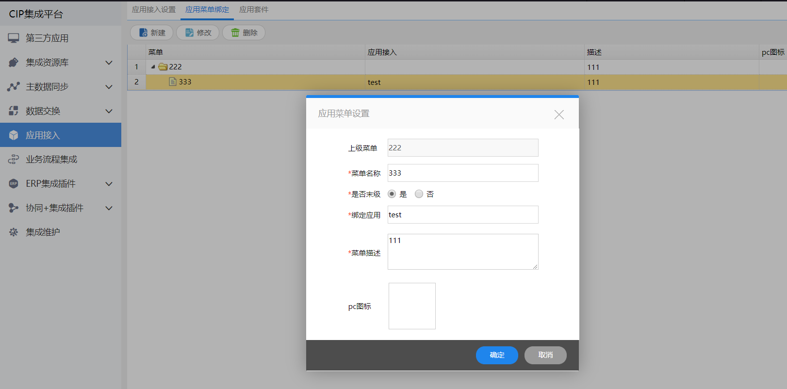Image resolution: width=787 pixels, height=389 pixels.
Task: Click the ERP集成插件 sidebar icon
Action: pyautogui.click(x=14, y=184)
